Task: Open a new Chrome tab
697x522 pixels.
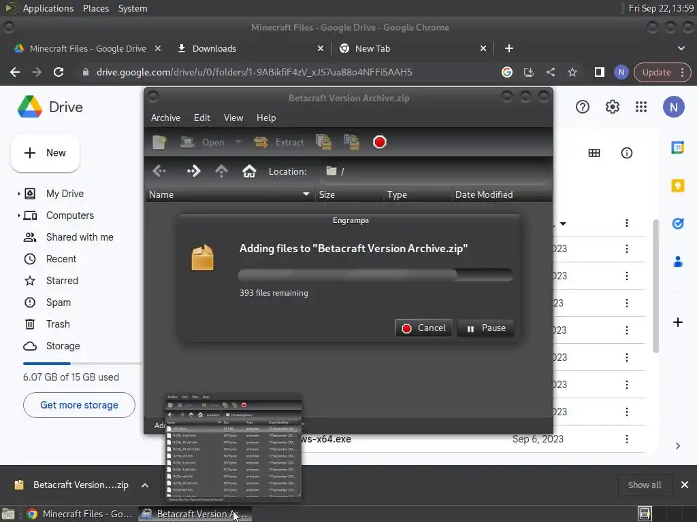Action: (509, 48)
